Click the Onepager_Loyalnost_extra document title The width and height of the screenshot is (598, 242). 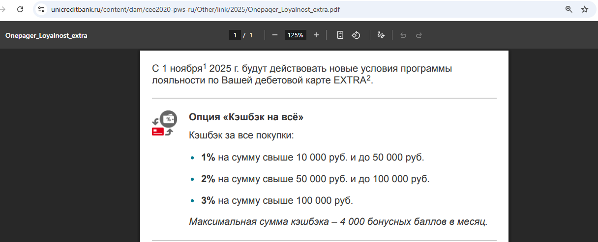pyautogui.click(x=46, y=35)
